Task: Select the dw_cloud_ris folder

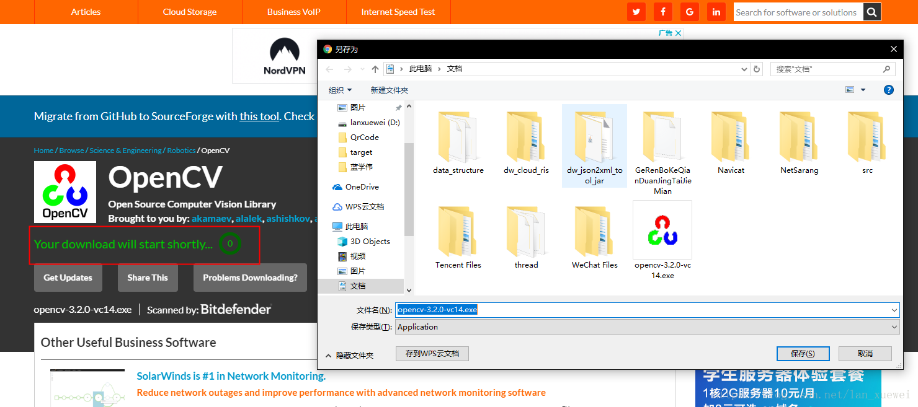Action: click(x=526, y=144)
